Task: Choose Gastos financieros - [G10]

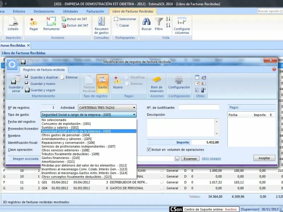Action: tap(89, 158)
